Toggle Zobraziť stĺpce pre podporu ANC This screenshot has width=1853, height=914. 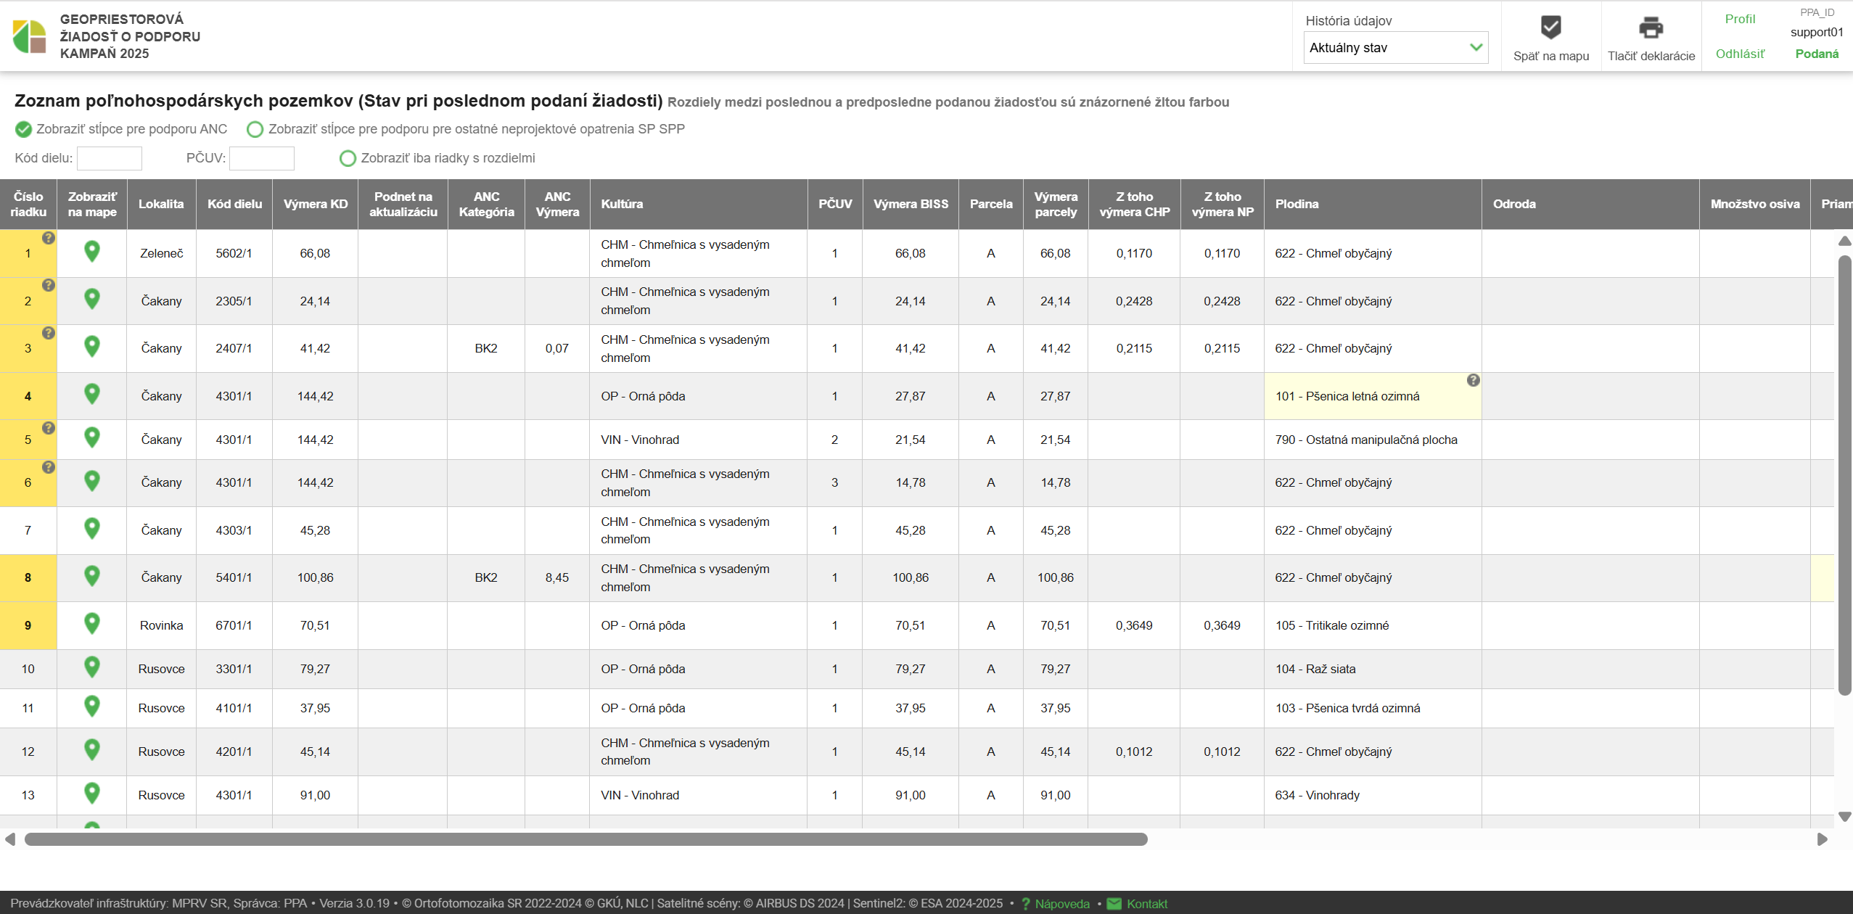pos(23,129)
